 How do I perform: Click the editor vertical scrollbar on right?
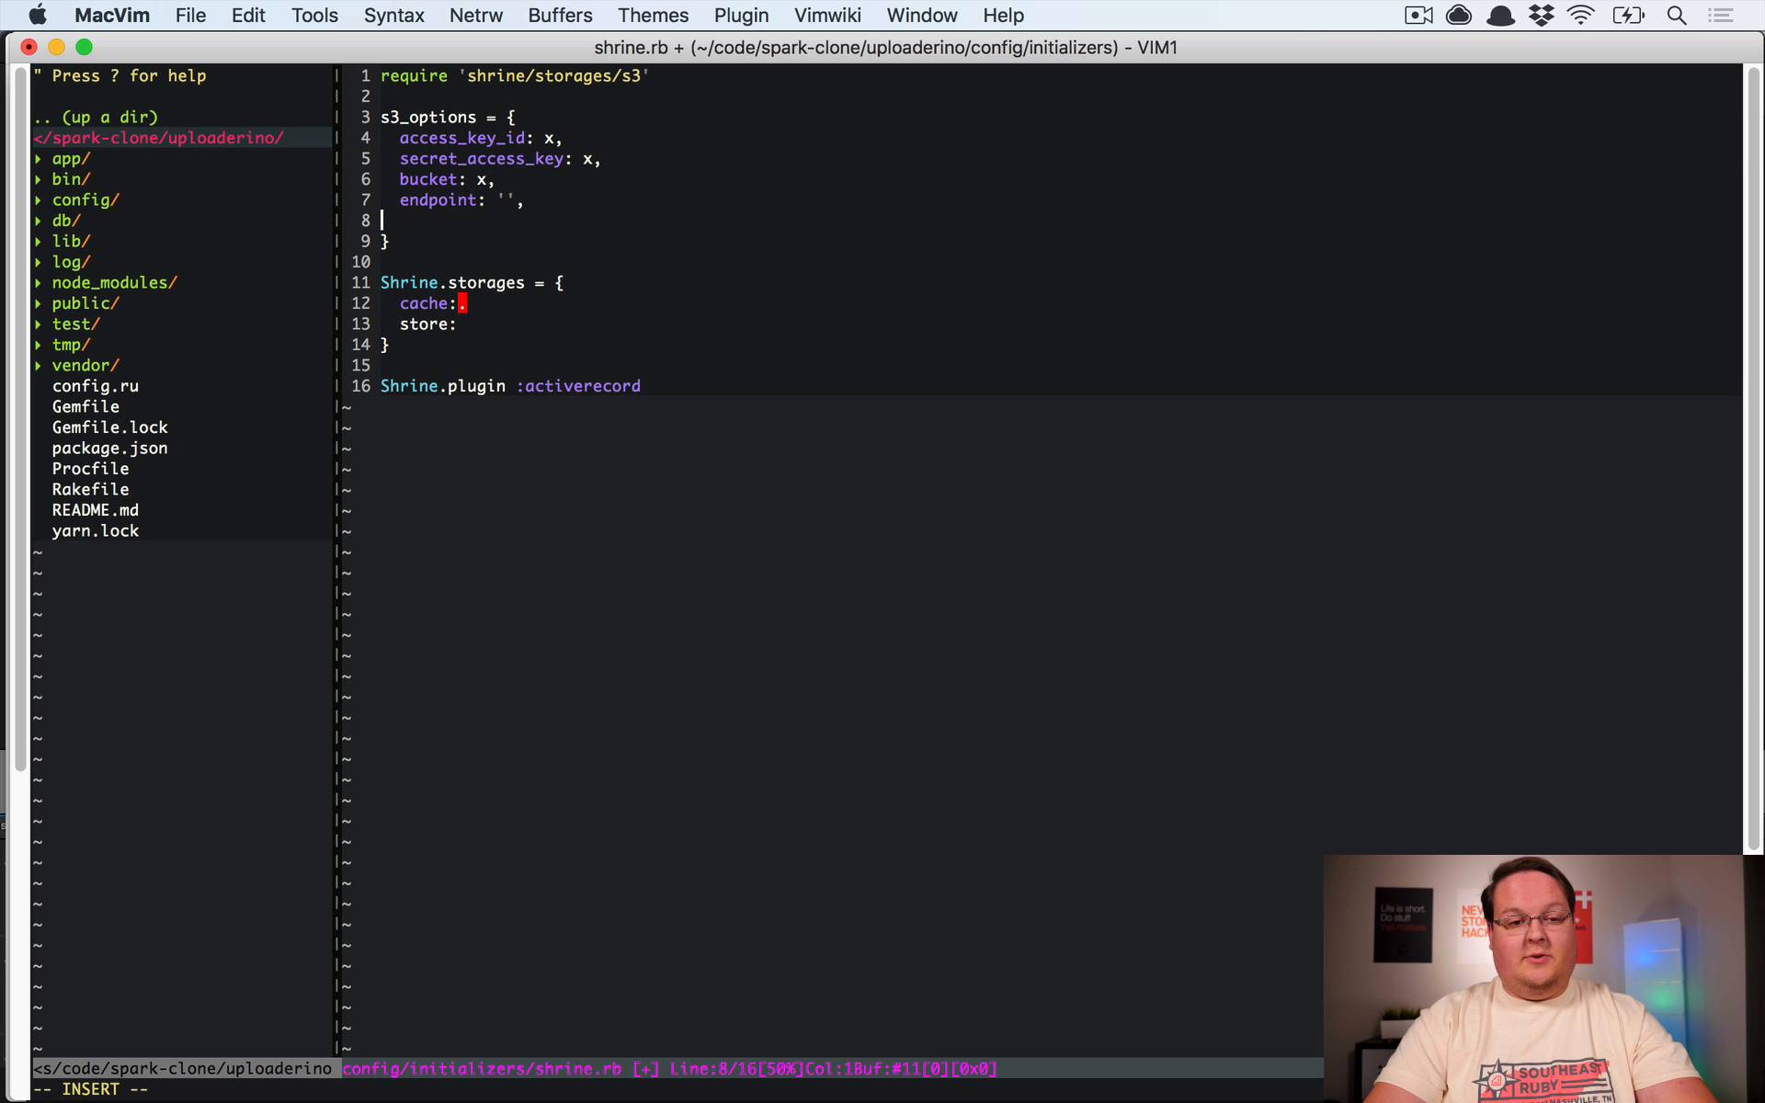(1753, 460)
